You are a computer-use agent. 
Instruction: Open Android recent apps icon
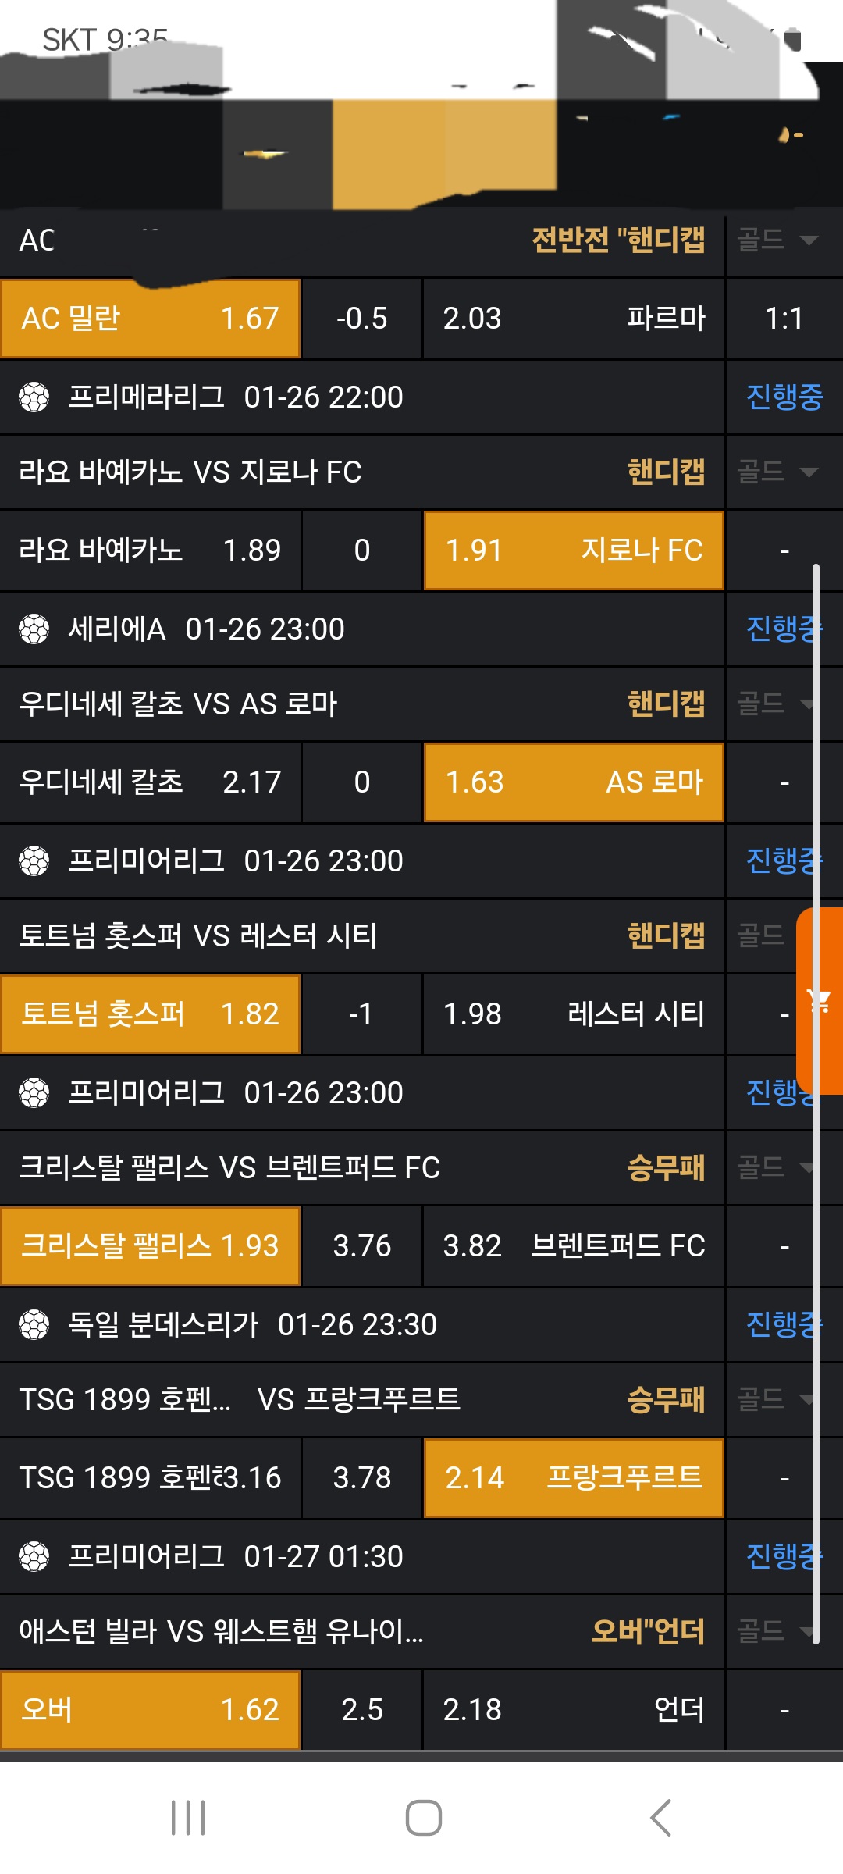[188, 1818]
